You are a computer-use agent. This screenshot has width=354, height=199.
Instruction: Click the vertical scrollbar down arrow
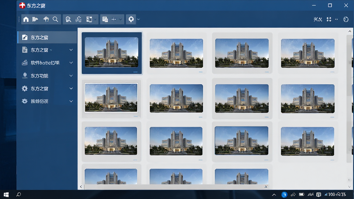coord(350,187)
